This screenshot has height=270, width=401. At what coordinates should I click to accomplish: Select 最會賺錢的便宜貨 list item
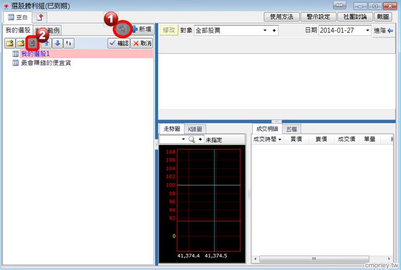45,62
